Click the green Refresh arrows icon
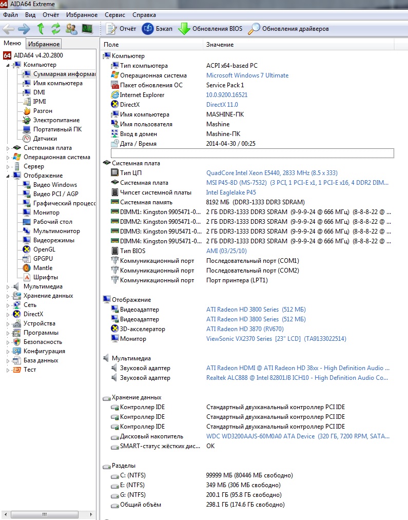This screenshot has height=520, width=408. (55, 29)
